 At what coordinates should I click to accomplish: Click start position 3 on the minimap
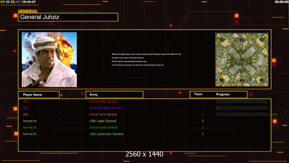(262, 80)
